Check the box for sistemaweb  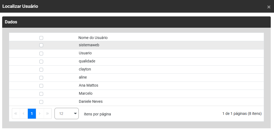click(41, 45)
